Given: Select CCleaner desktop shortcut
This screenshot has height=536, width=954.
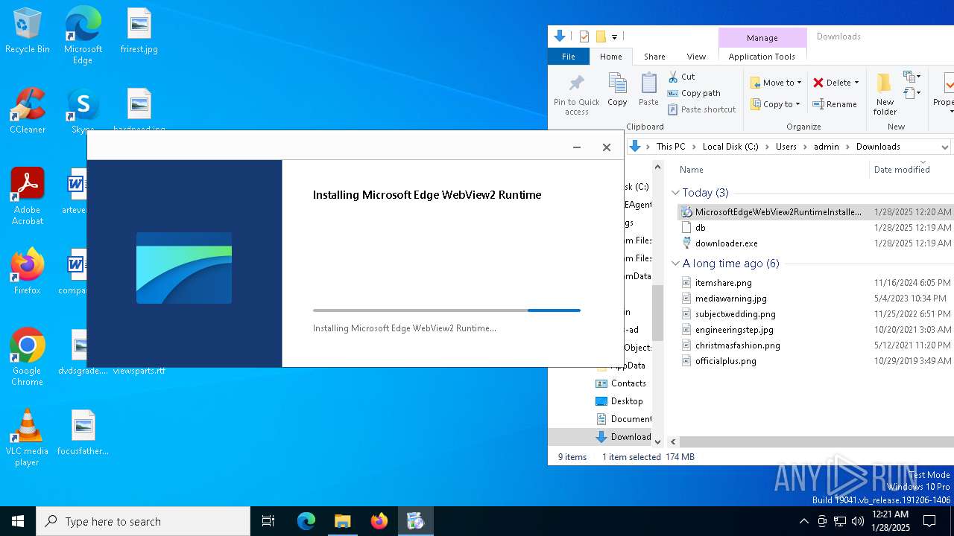Looking at the screenshot, I should point(28,112).
